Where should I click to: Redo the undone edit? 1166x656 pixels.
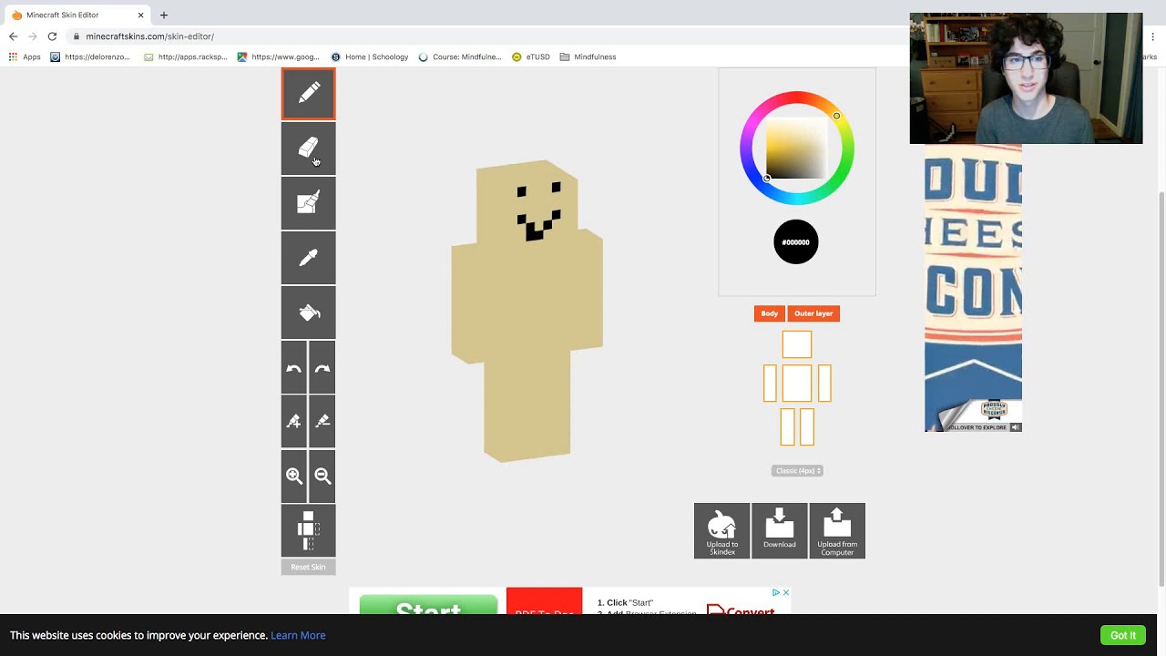[322, 367]
